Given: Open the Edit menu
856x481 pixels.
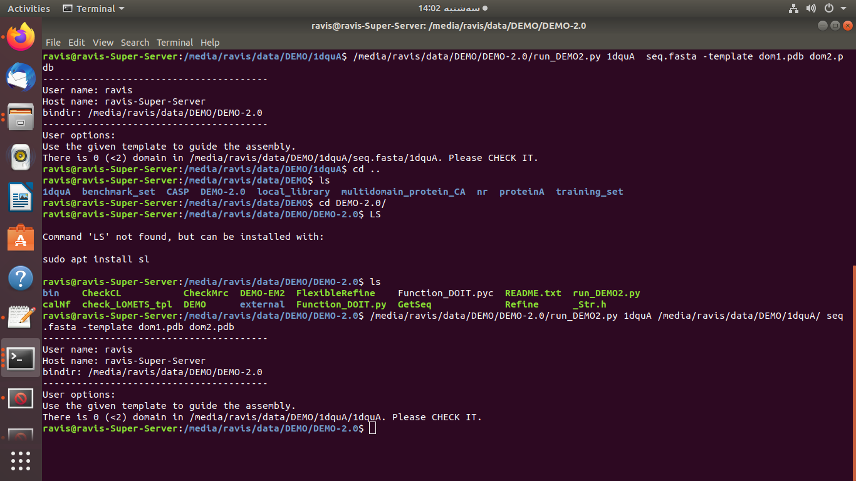Looking at the screenshot, I should coord(76,43).
